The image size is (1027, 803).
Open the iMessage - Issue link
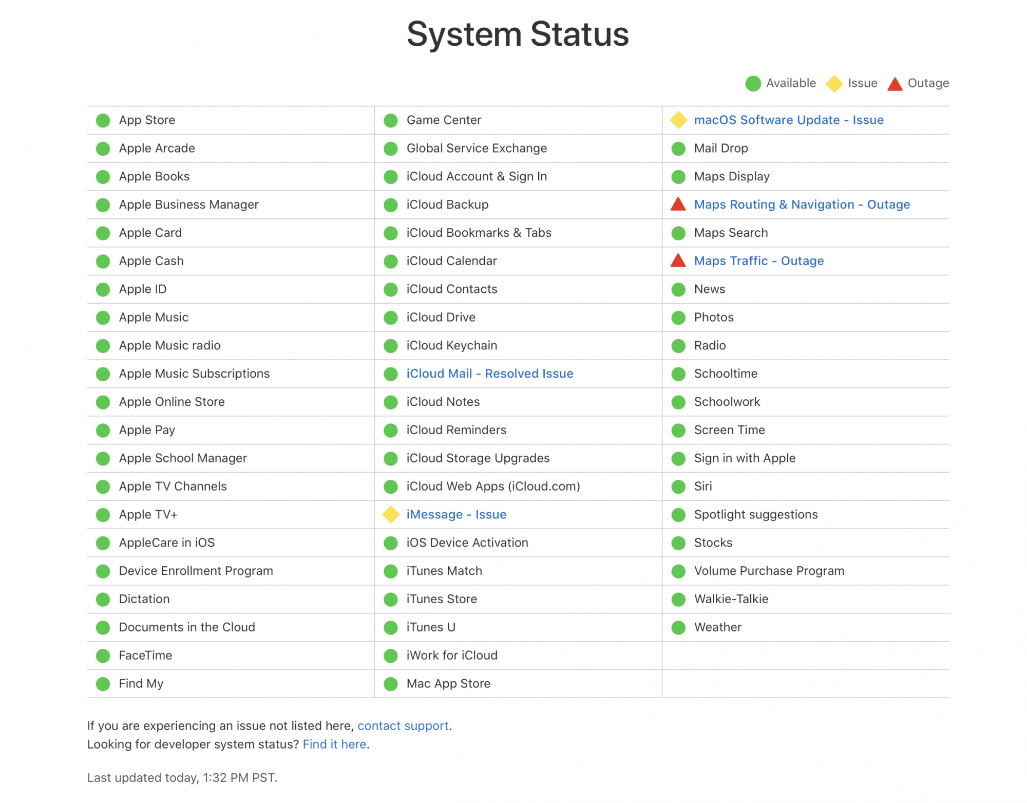(456, 514)
